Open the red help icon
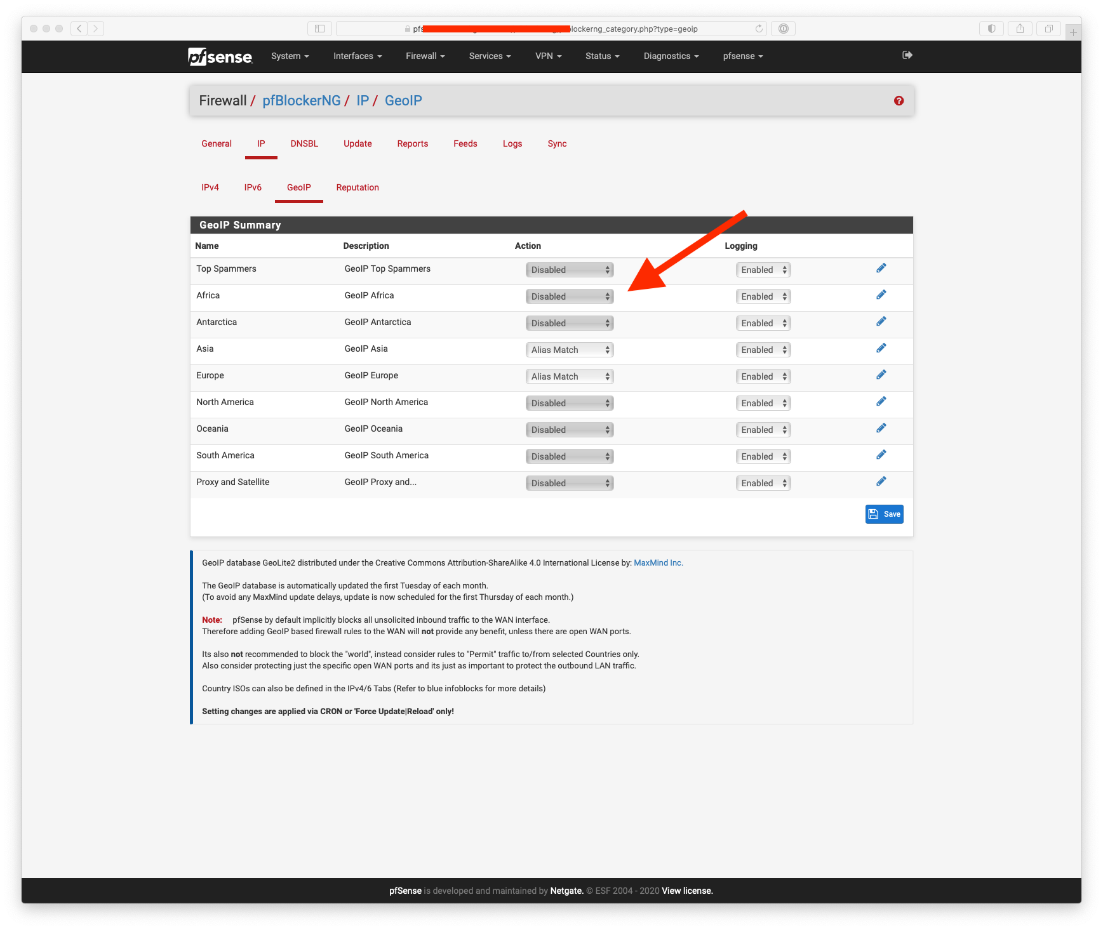 coord(899,101)
